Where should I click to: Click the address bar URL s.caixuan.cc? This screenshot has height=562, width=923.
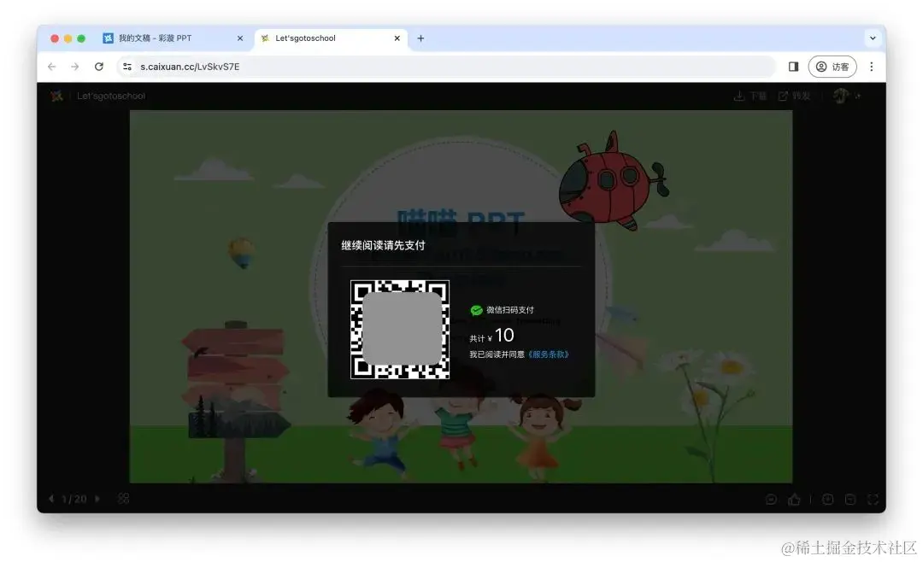(x=190, y=67)
